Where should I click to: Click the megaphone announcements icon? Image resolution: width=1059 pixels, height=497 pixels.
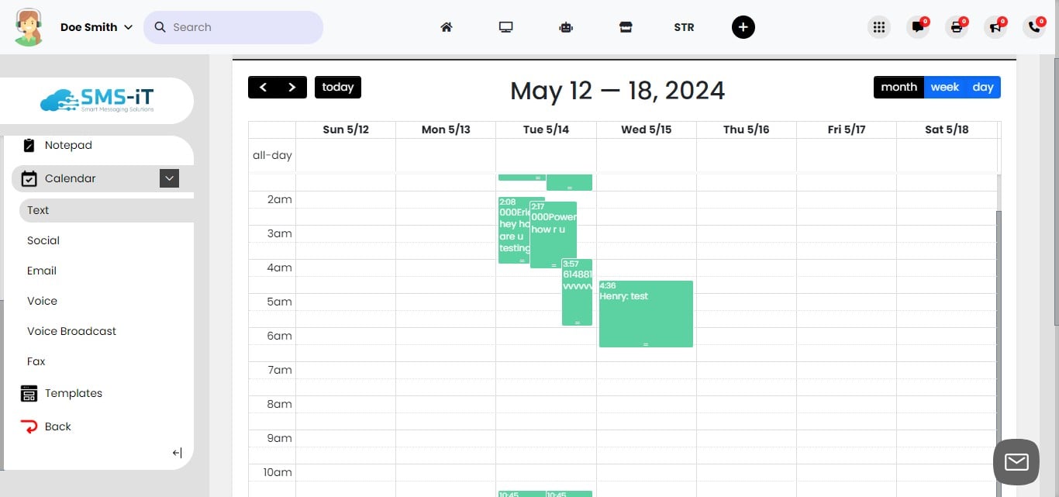coord(995,27)
